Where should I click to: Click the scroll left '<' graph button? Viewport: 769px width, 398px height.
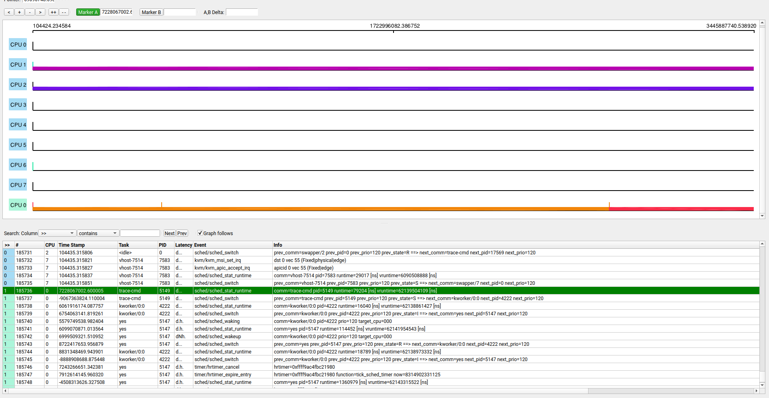(9, 12)
